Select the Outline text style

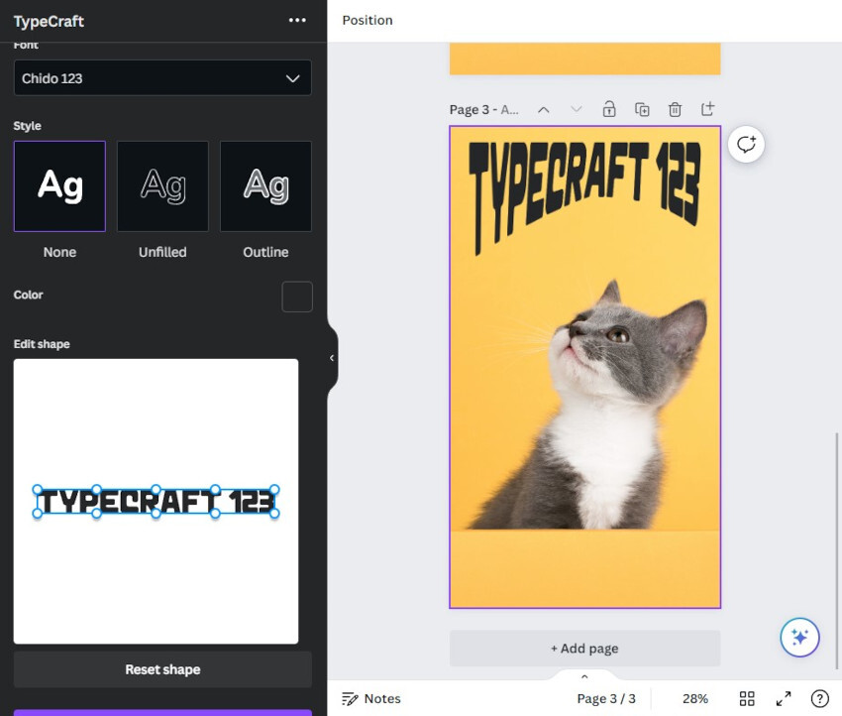click(x=265, y=186)
